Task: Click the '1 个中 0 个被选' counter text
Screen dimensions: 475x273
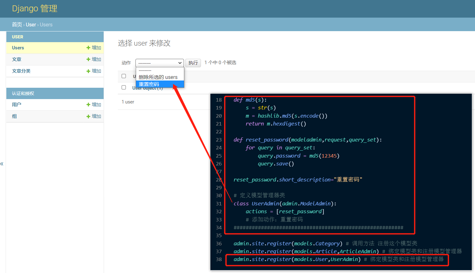Action: tap(220, 63)
